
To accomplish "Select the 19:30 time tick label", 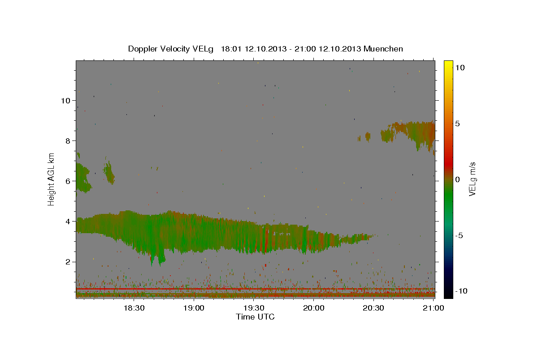I will point(254,308).
